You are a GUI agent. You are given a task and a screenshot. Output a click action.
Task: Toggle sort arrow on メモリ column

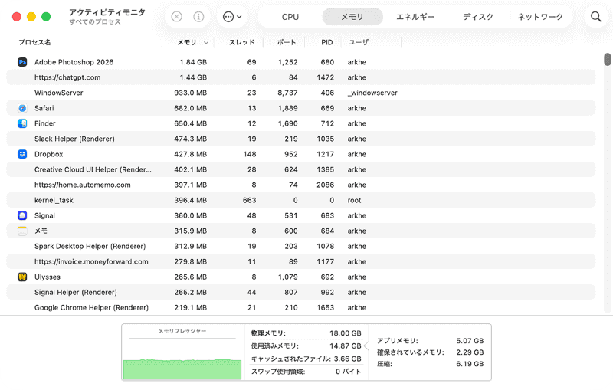(x=206, y=43)
